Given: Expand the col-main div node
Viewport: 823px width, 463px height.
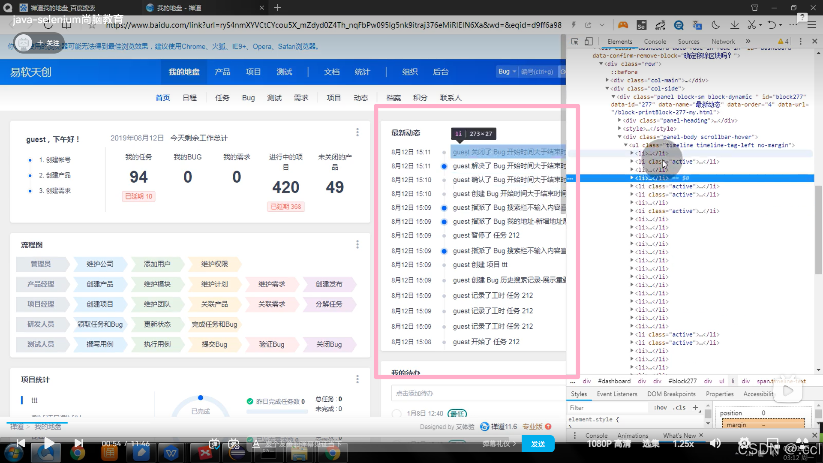Looking at the screenshot, I should pyautogui.click(x=607, y=80).
